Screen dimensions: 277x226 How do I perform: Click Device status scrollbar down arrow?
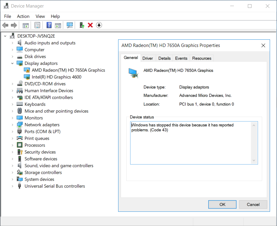[254, 160]
